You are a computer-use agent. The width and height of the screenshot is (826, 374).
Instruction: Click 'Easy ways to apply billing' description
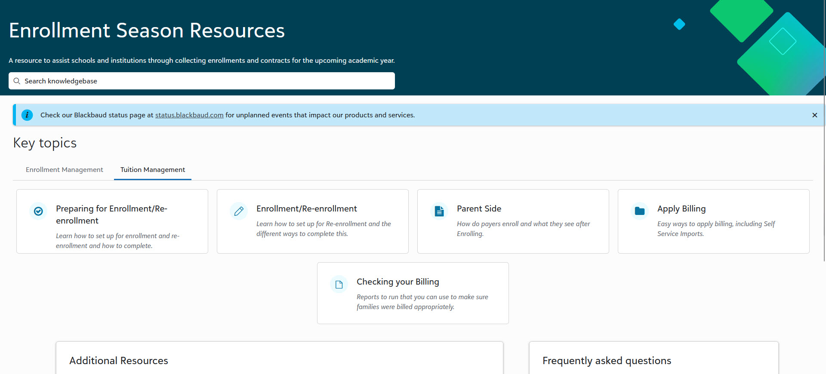click(x=716, y=229)
